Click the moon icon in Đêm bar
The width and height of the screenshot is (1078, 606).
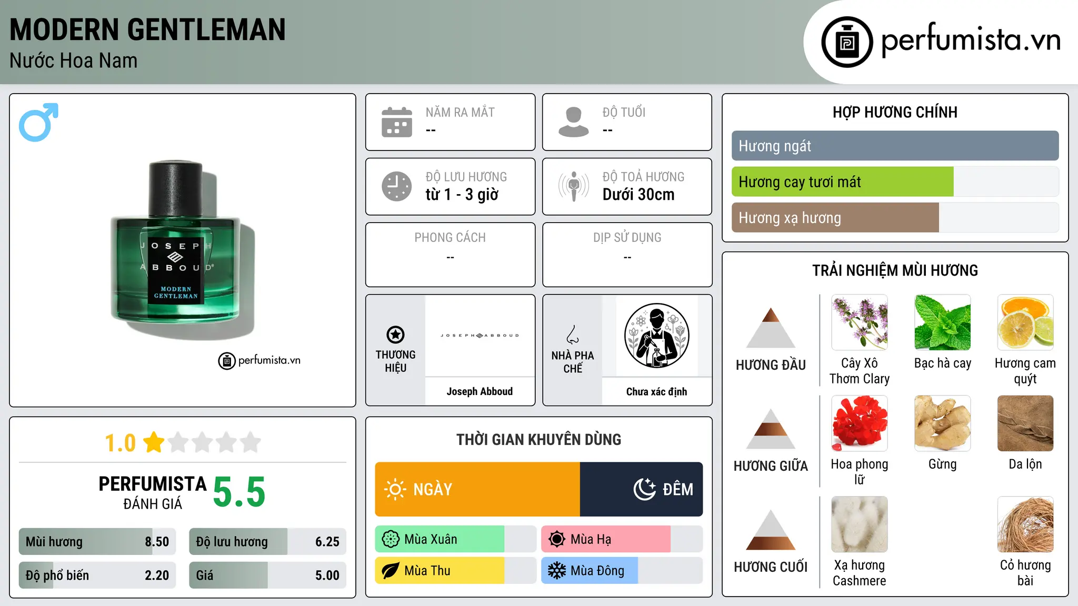tap(645, 489)
